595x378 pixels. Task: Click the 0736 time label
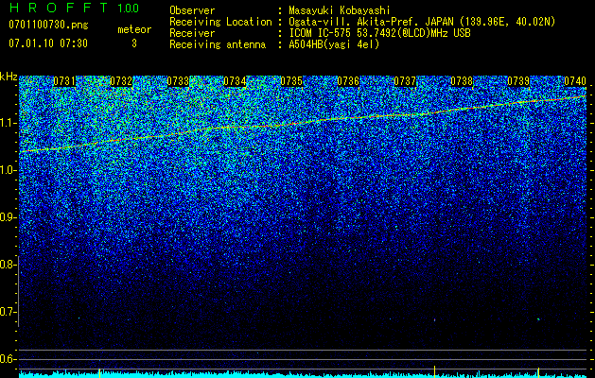(348, 81)
